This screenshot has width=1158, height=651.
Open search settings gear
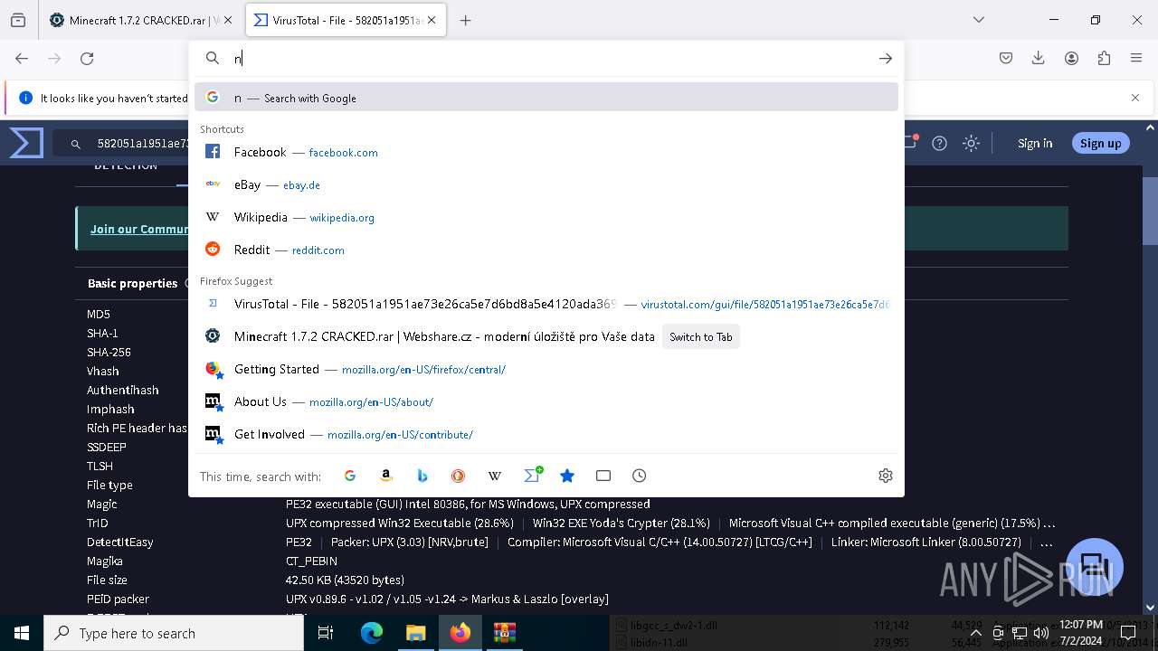[x=886, y=476]
